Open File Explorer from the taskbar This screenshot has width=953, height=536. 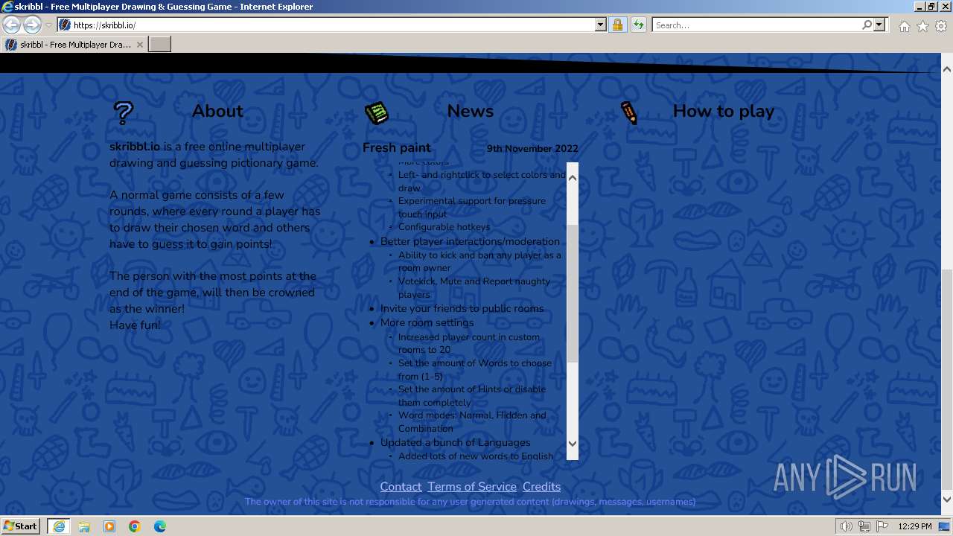(84, 526)
